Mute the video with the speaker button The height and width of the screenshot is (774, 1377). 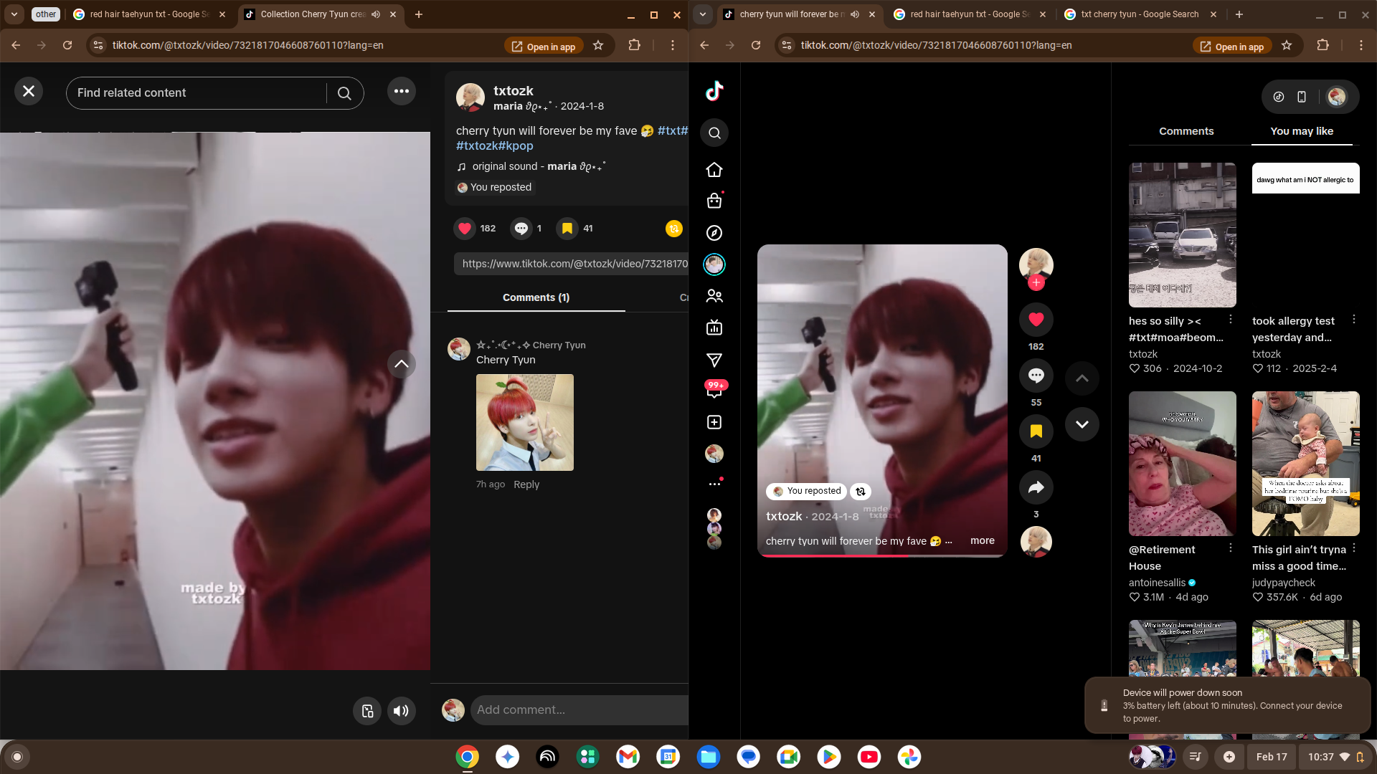click(401, 711)
